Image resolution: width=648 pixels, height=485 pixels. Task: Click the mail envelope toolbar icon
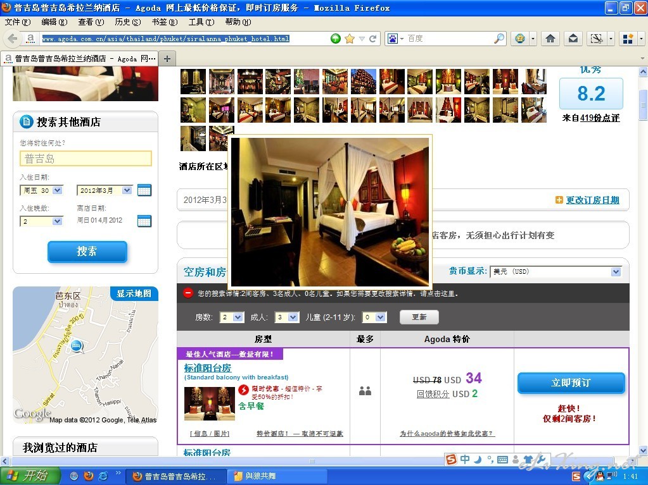pos(573,39)
